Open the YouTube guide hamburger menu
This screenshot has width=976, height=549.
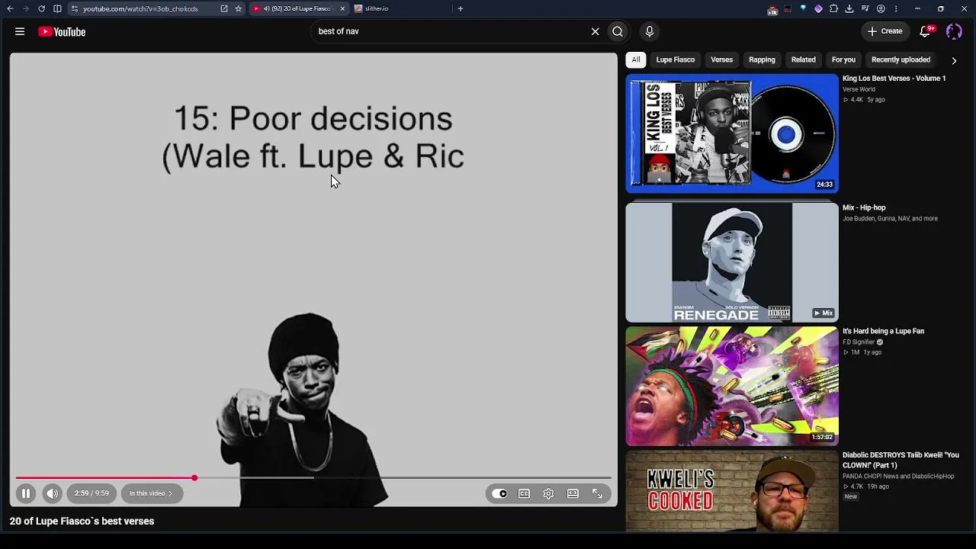point(20,31)
